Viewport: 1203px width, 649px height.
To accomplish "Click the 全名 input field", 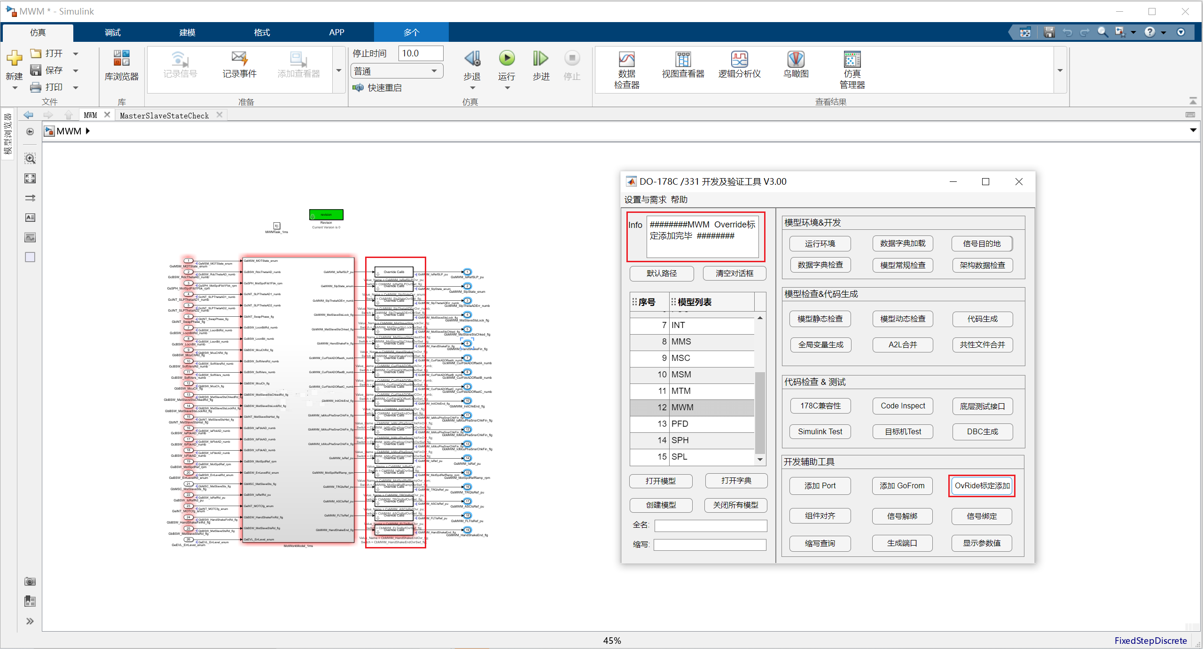I will 710,525.
